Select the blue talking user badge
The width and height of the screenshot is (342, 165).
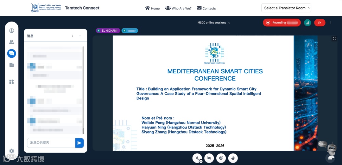click(x=130, y=30)
